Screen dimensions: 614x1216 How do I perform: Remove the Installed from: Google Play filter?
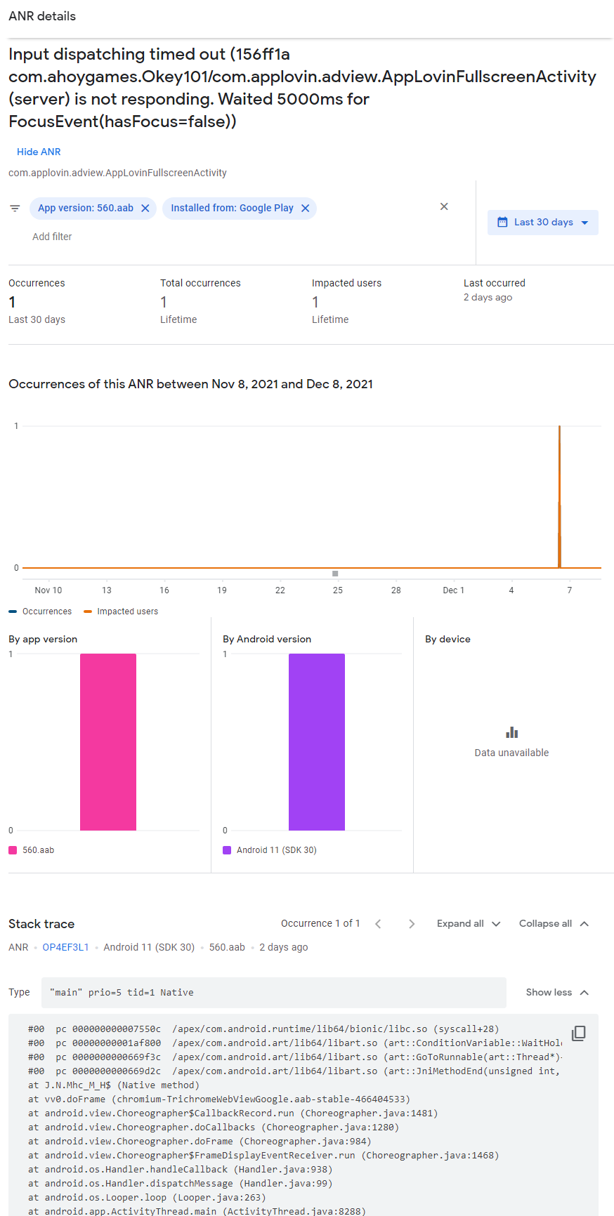pos(305,208)
